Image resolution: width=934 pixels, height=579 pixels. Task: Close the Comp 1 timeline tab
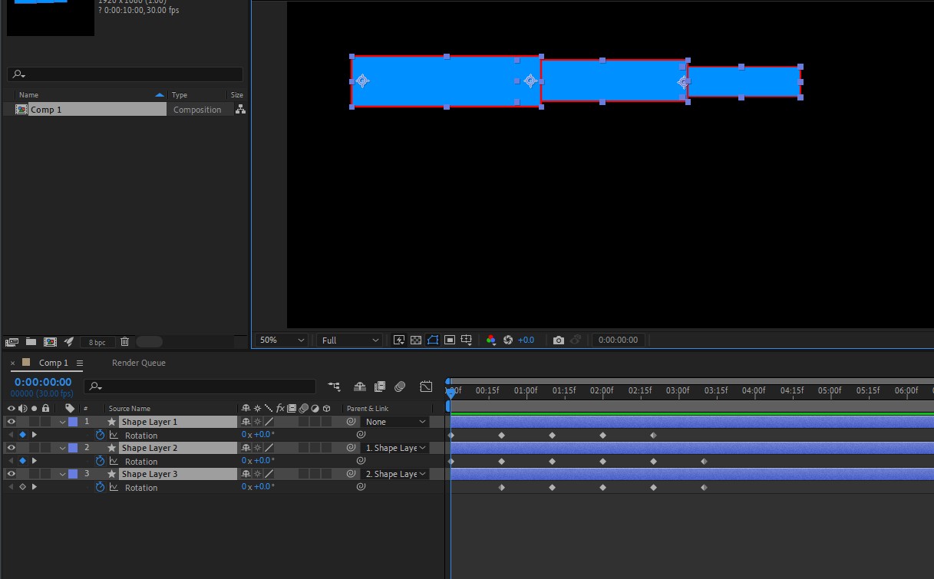[12, 363]
